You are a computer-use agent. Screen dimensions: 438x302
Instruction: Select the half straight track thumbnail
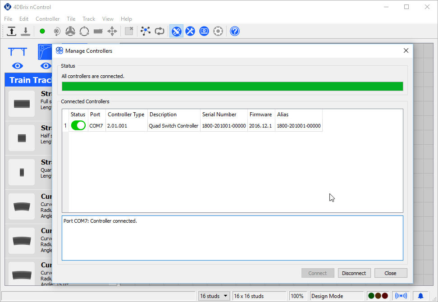tap(22, 138)
